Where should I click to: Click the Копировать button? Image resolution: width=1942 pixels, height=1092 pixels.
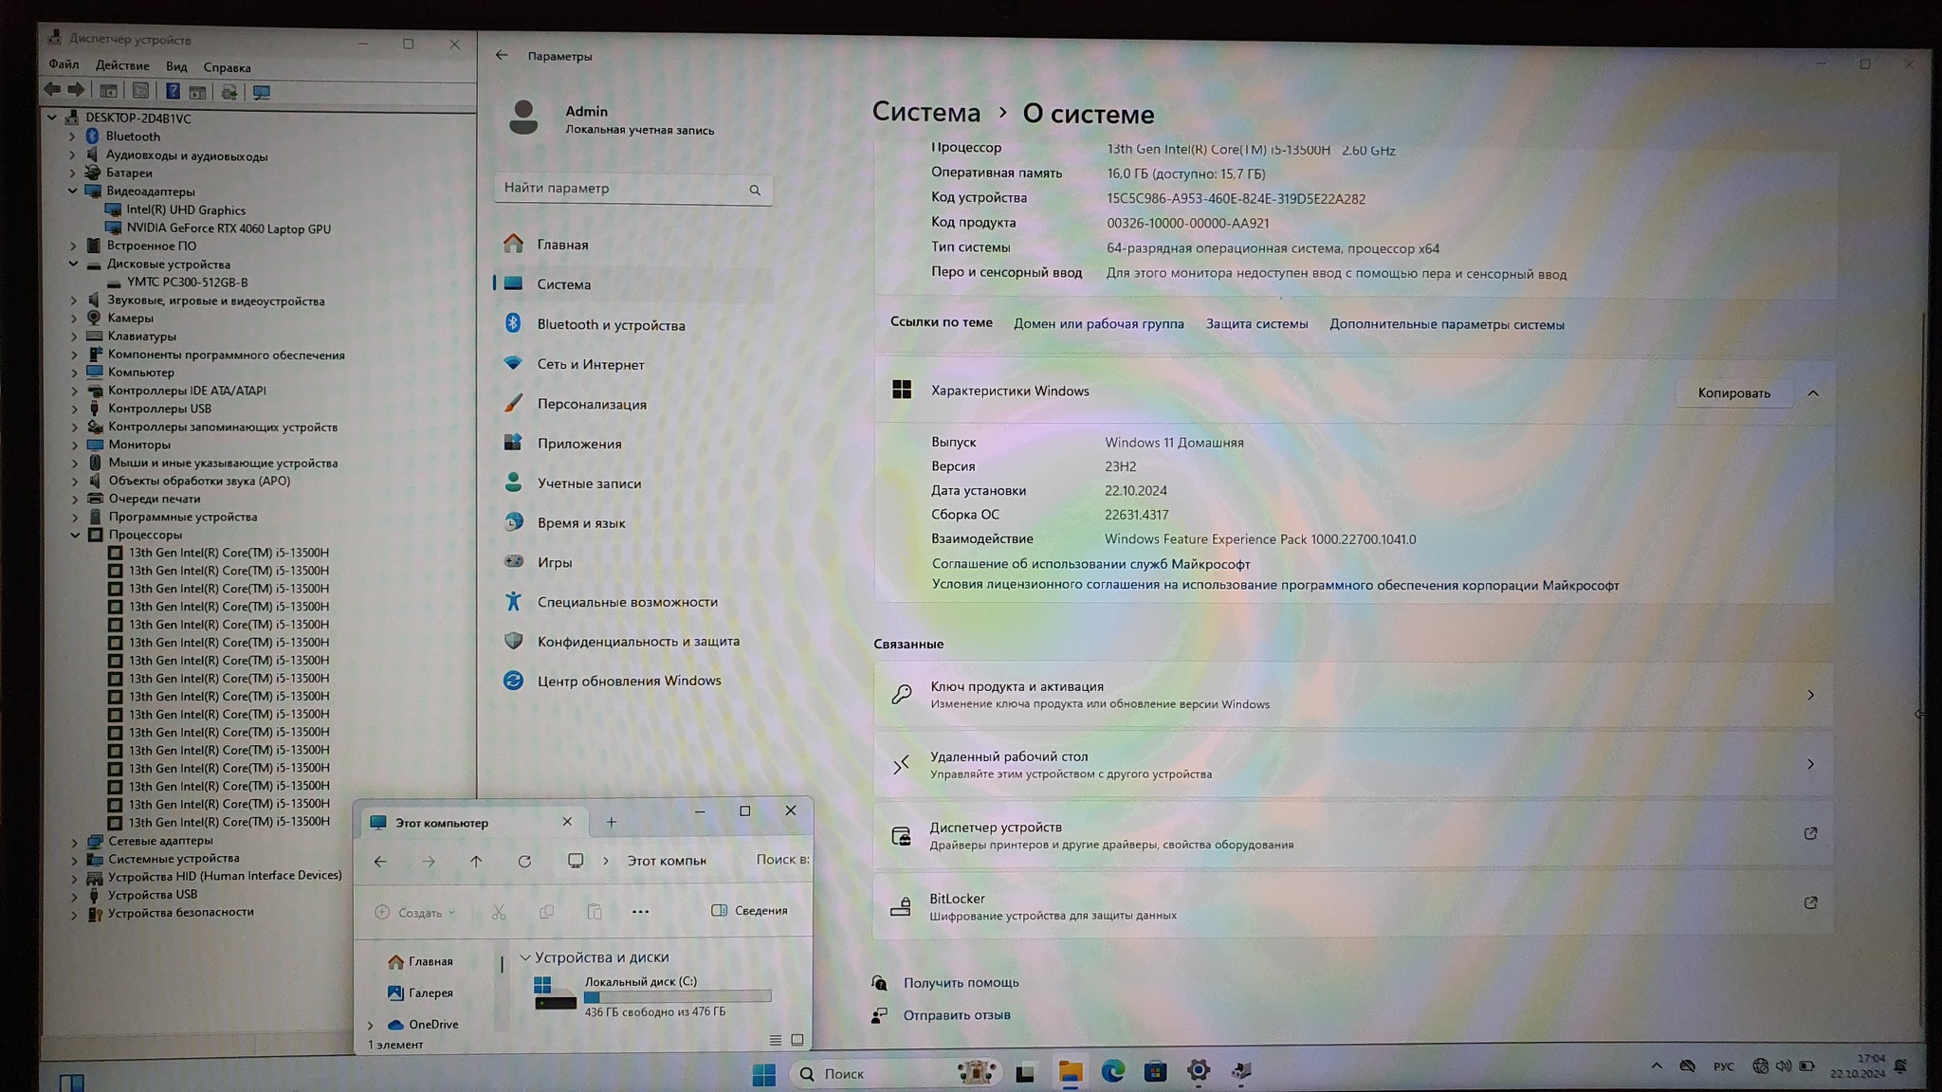tap(1732, 393)
